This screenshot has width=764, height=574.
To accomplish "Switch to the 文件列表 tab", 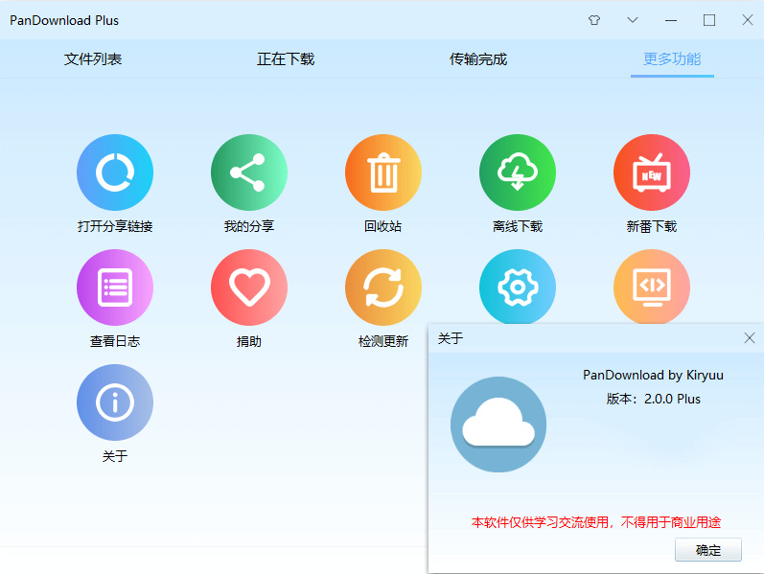I will [93, 59].
